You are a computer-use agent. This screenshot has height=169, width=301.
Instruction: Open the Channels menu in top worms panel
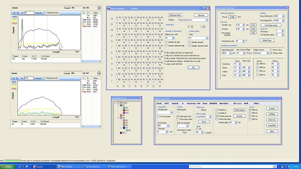tap(39, 13)
